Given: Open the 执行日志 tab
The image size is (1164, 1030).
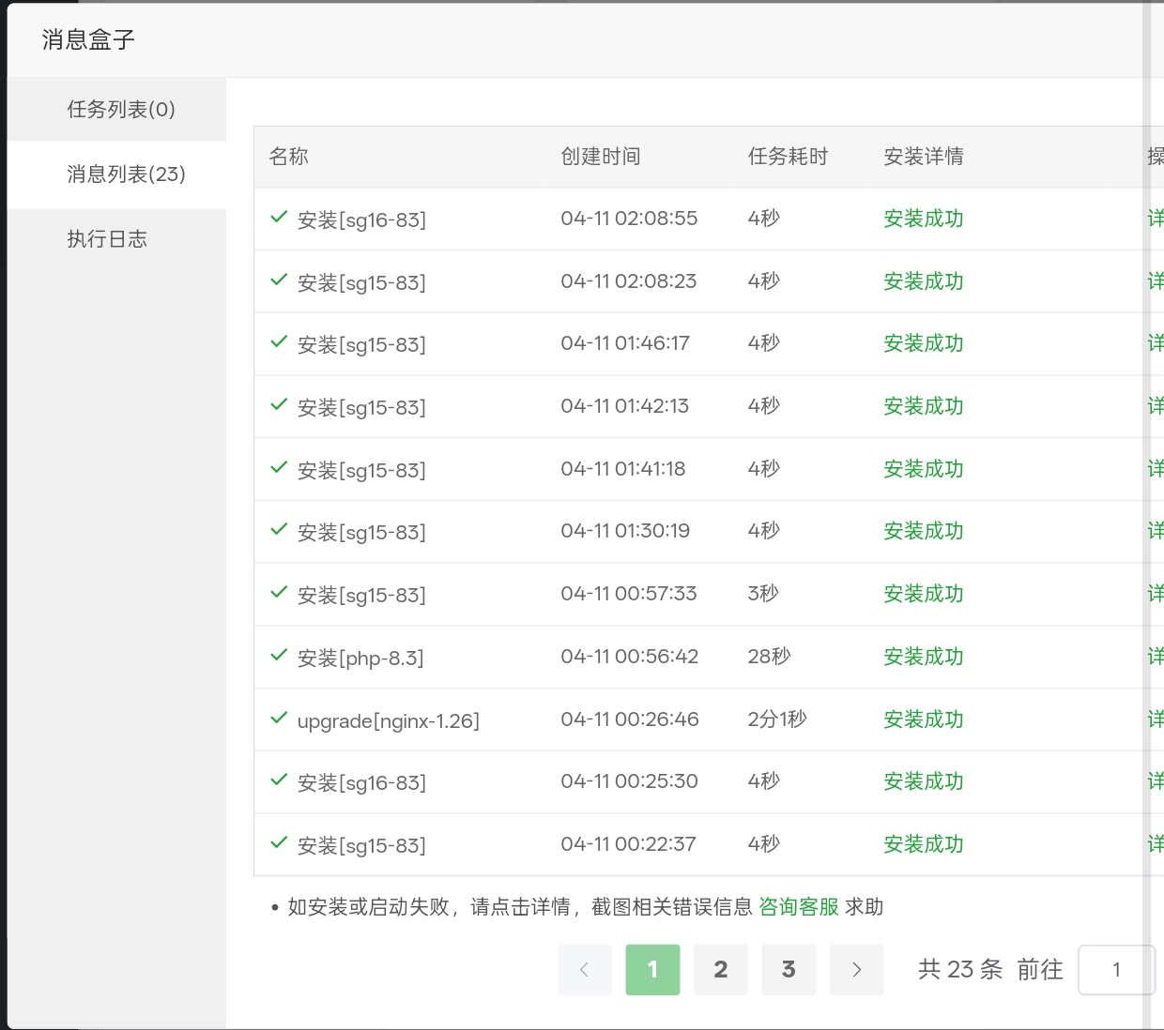Looking at the screenshot, I should 107,238.
